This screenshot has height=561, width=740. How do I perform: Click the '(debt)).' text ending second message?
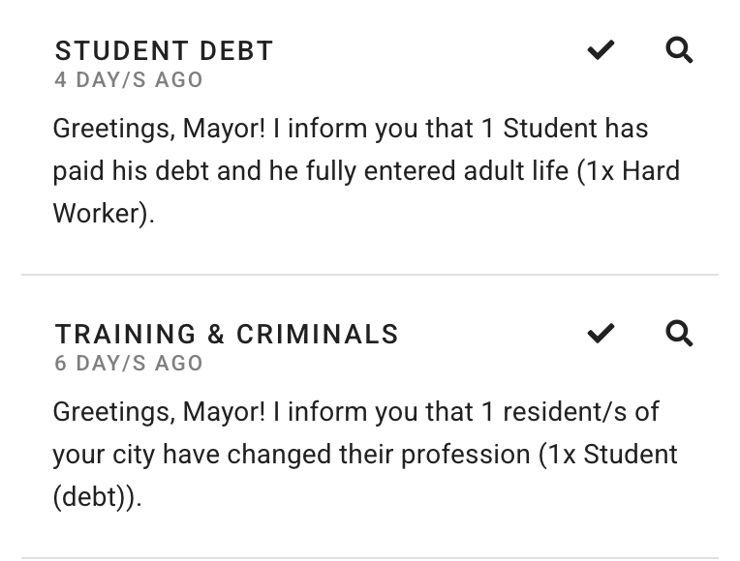tap(97, 497)
